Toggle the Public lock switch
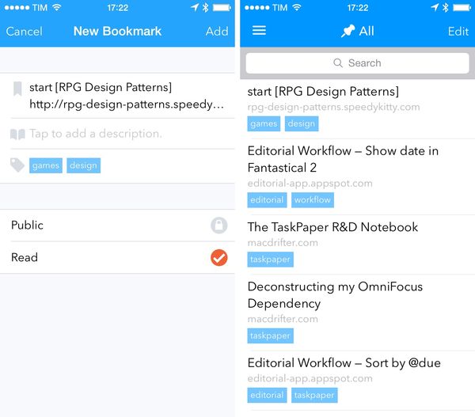This screenshot has width=475, height=417. [219, 226]
